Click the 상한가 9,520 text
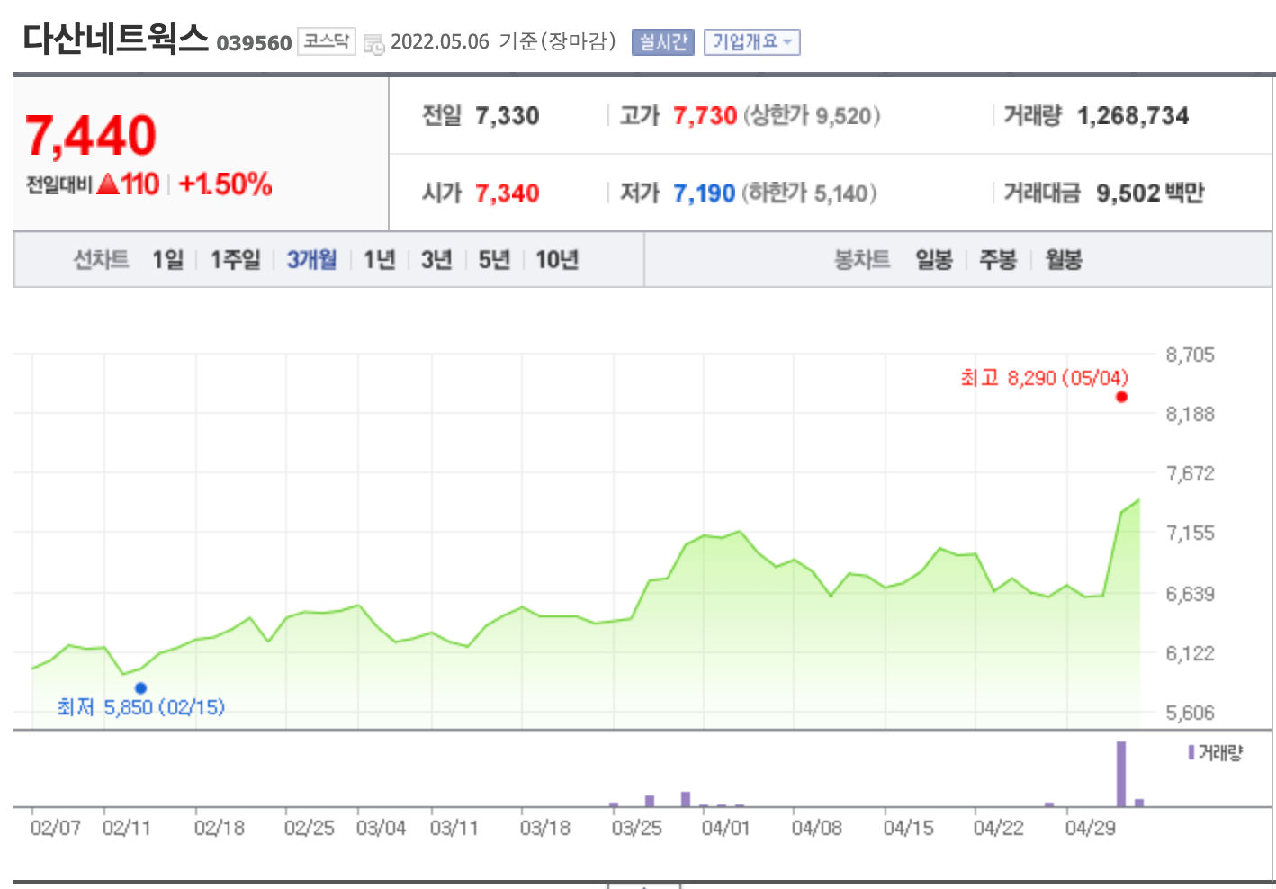Screen dimensions: 1276x889 tap(812, 116)
